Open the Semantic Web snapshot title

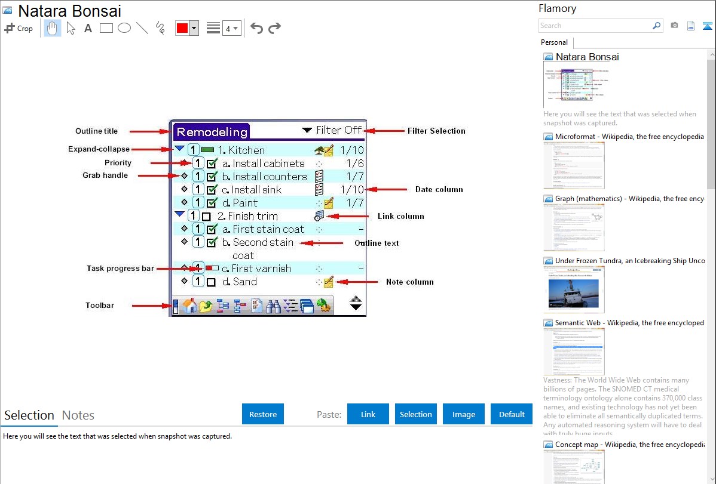point(629,323)
